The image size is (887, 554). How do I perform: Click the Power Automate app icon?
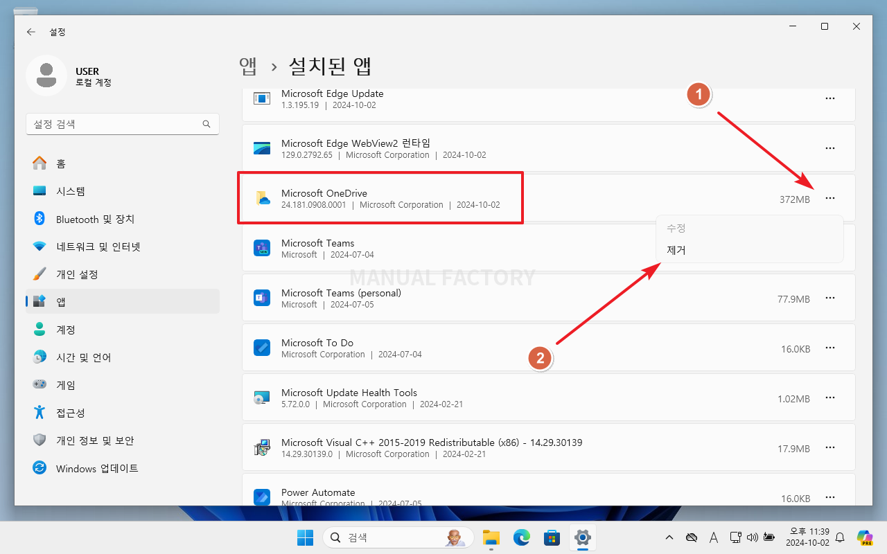click(262, 497)
